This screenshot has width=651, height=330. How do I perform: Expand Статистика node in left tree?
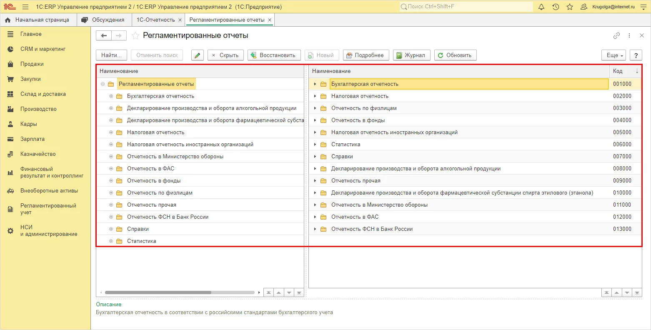[111, 241]
